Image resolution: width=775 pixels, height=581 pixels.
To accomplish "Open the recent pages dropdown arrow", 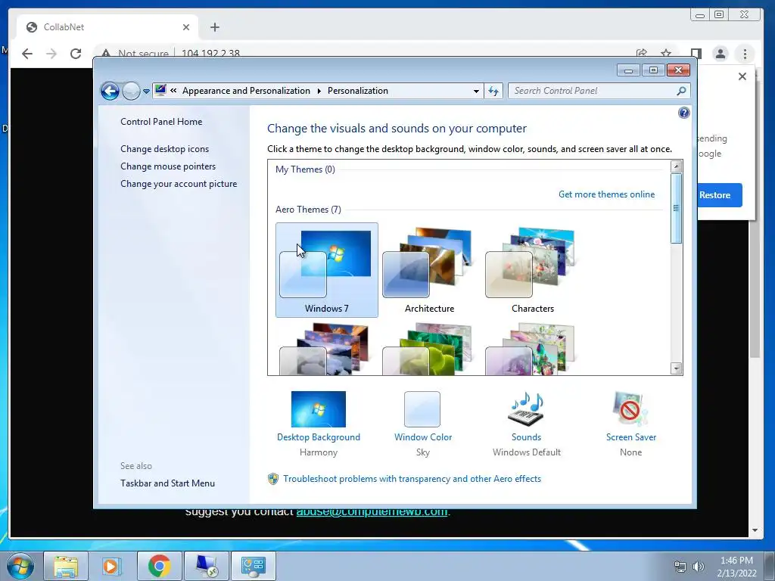I will tap(146, 92).
